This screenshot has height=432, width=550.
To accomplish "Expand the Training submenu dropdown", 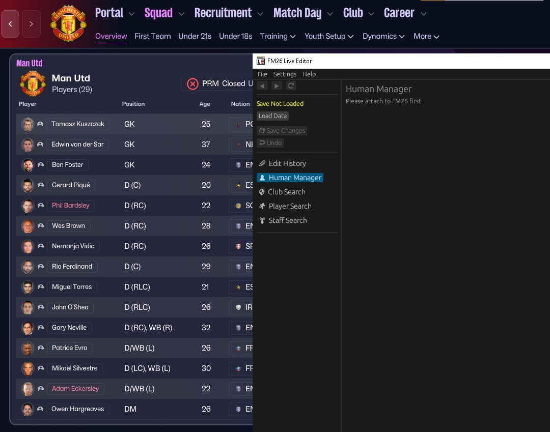I will 292,37.
